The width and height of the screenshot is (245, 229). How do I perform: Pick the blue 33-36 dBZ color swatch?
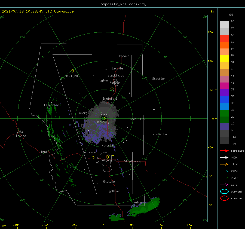coord(224,100)
